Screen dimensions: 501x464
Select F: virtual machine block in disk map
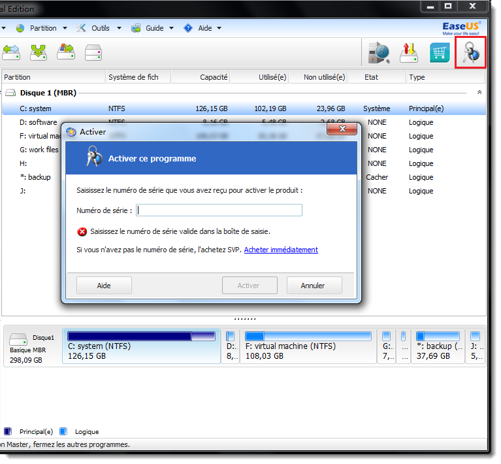308,346
